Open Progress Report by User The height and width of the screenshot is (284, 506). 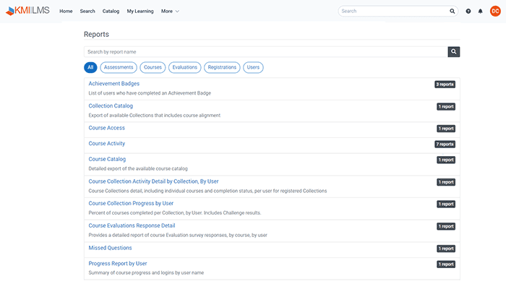point(118,264)
